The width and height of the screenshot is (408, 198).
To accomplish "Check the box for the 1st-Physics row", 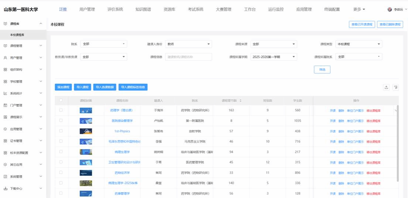I will click(x=61, y=131).
